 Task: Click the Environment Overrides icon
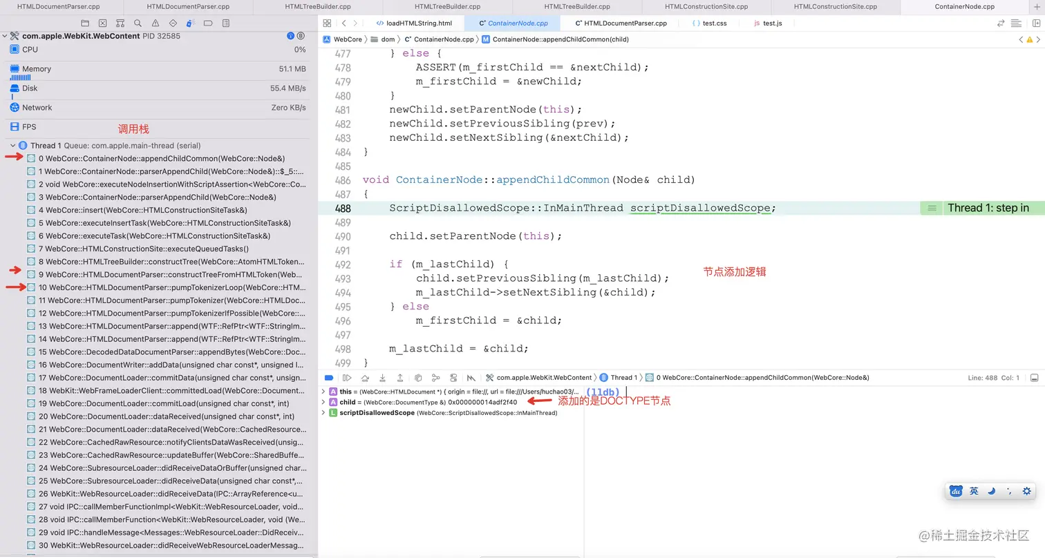[453, 378]
